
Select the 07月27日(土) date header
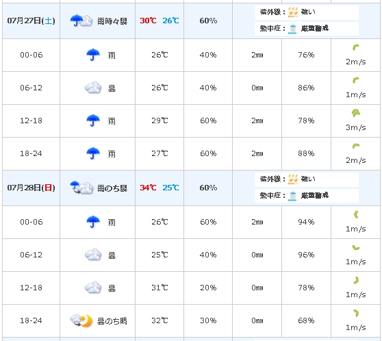(x=31, y=21)
